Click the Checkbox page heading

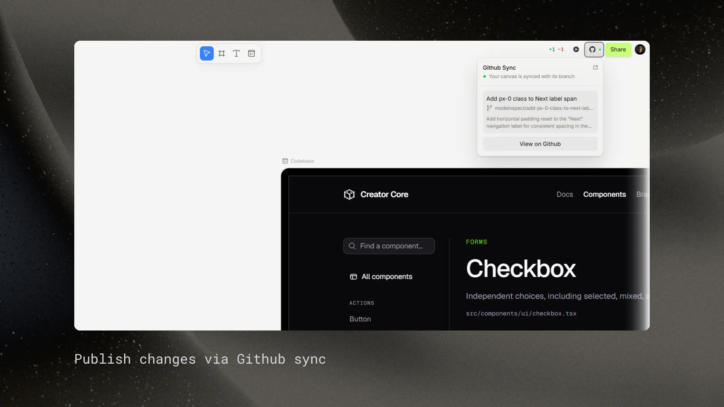coord(521,269)
